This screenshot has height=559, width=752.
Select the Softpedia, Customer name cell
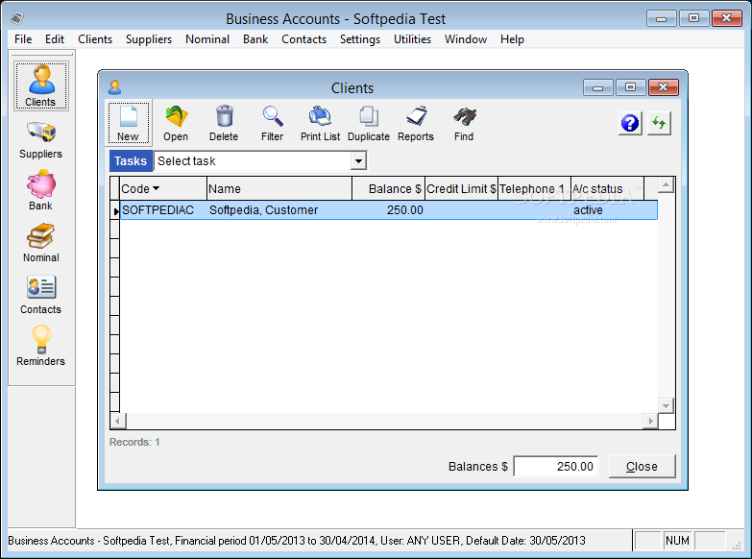[279, 210]
